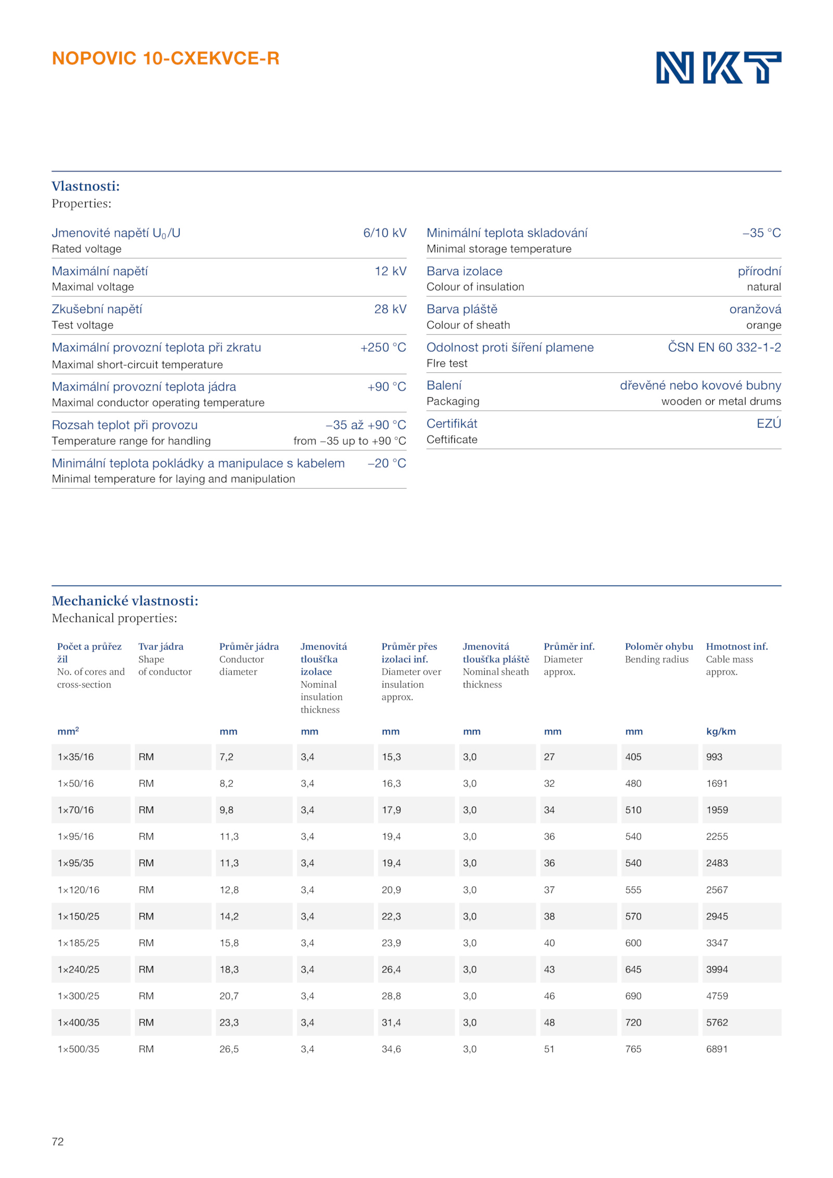Click cable mass value 1691

[717, 783]
